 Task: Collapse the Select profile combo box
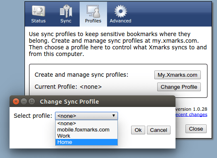(86, 116)
